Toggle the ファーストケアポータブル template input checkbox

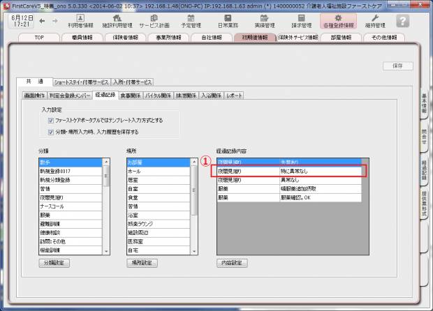point(51,120)
